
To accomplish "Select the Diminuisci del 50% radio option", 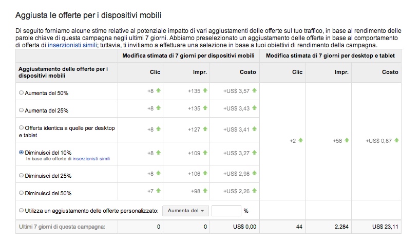I will point(21,193).
